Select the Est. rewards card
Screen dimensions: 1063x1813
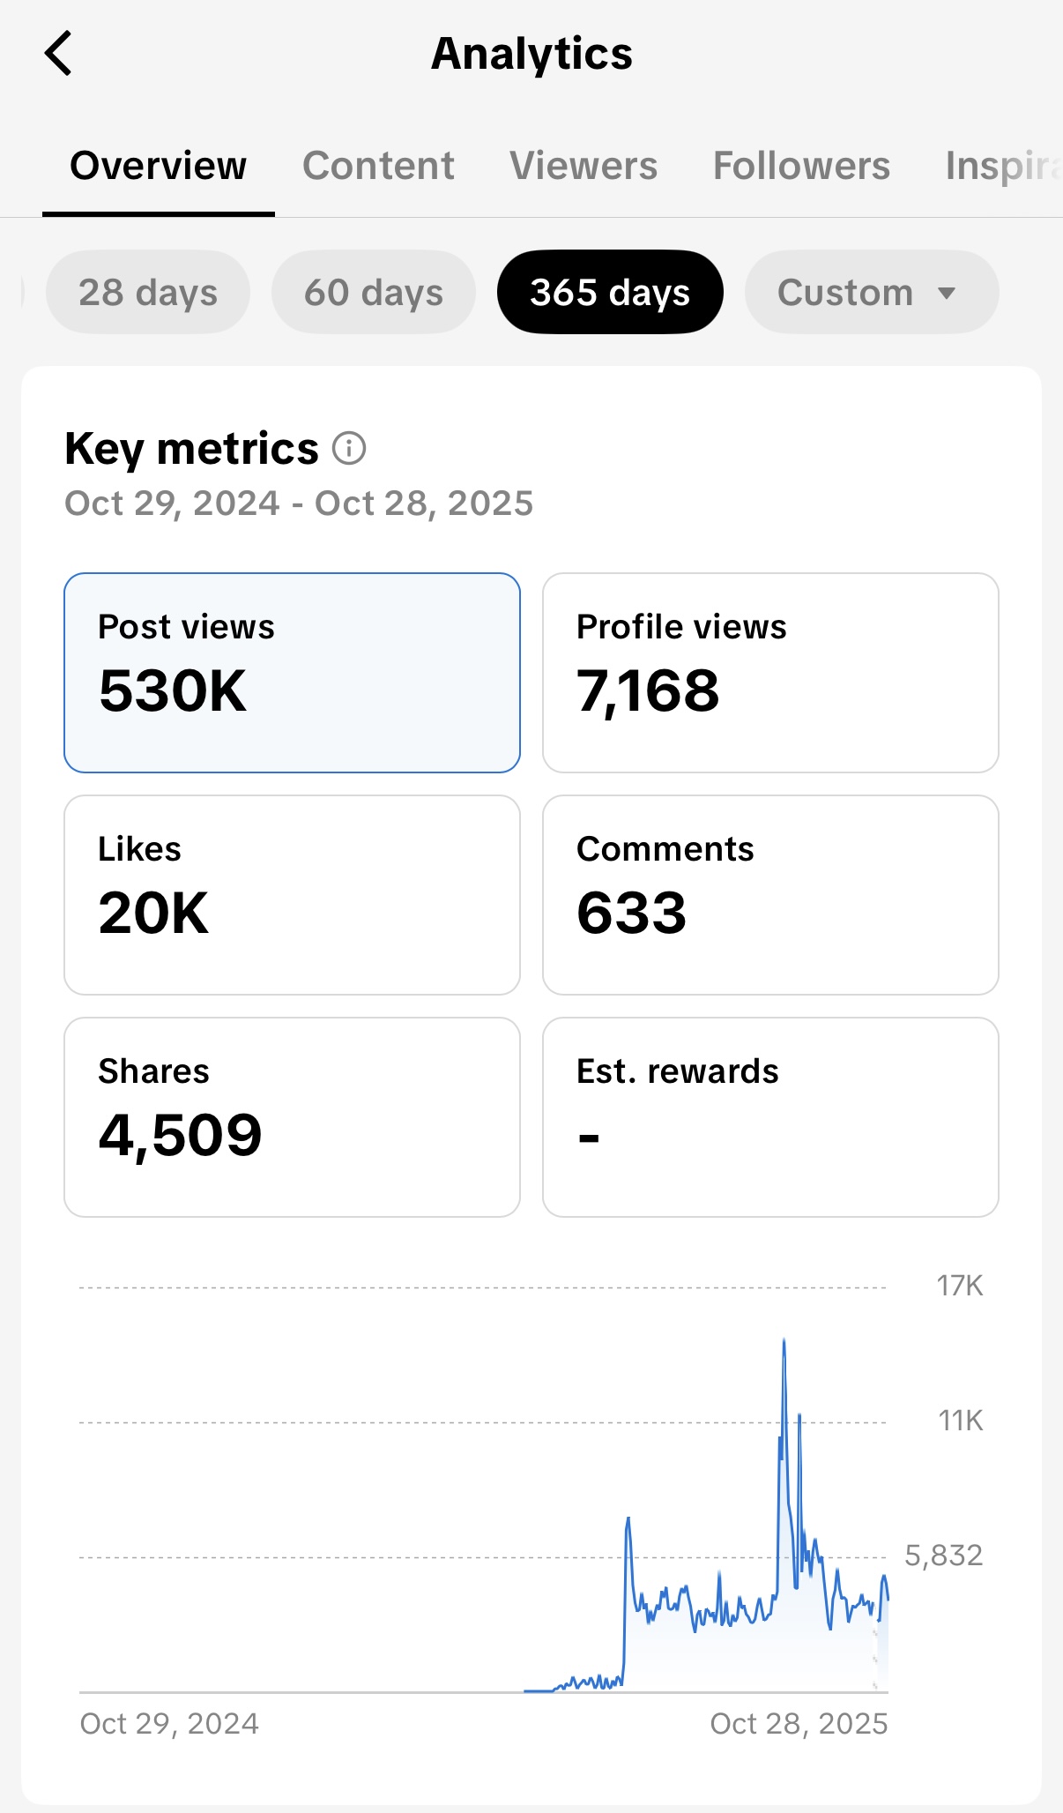click(x=770, y=1117)
